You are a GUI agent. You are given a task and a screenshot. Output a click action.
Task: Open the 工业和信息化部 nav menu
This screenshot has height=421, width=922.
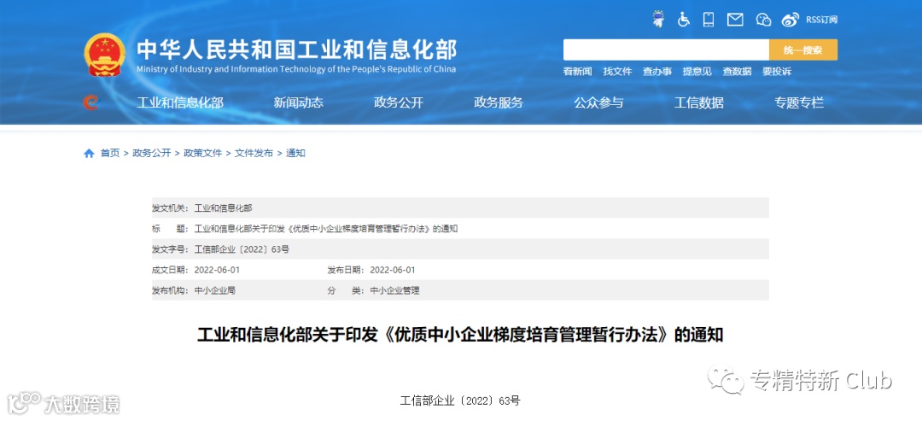tap(180, 102)
